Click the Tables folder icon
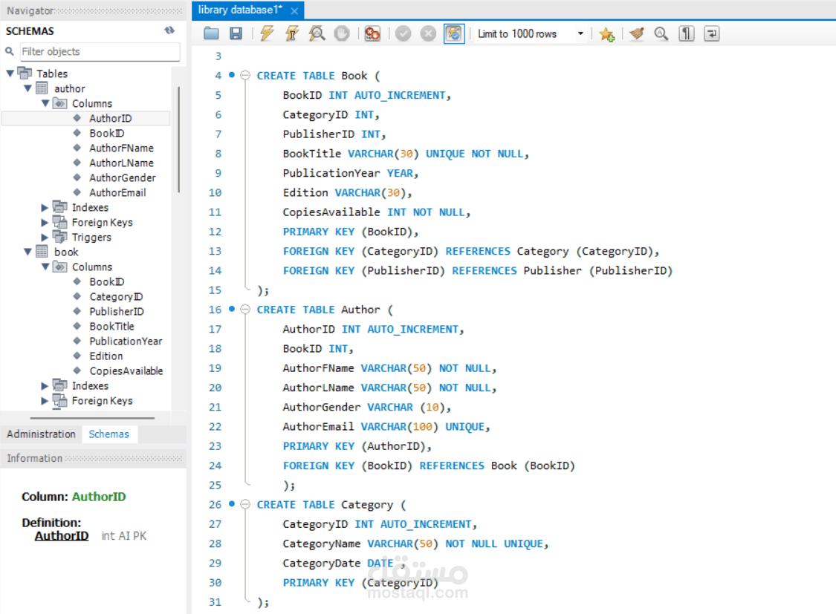The width and height of the screenshot is (836, 614). coord(25,73)
